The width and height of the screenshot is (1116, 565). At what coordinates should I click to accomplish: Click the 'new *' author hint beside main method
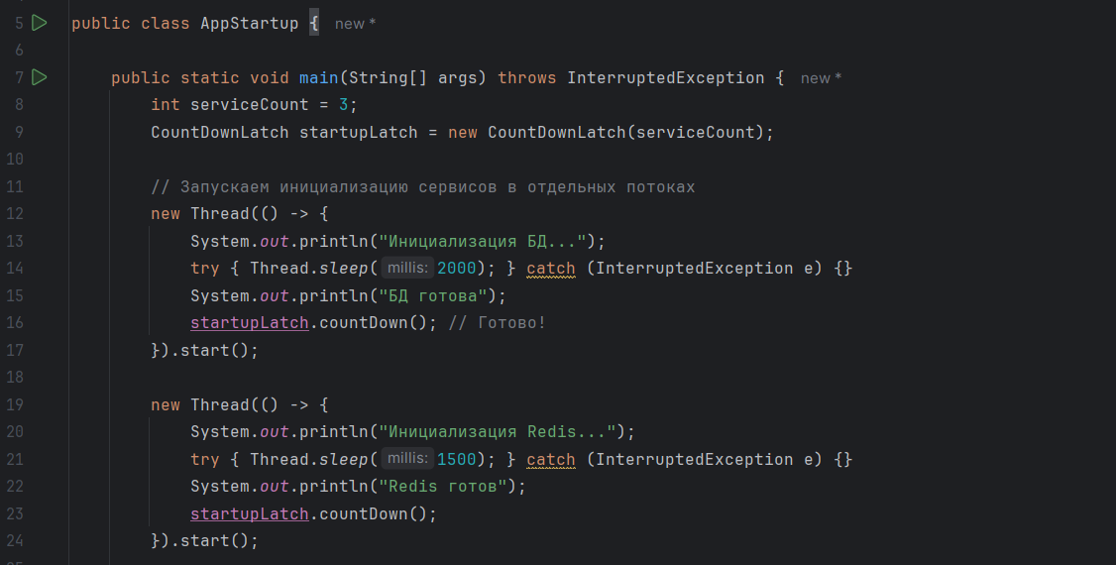pyautogui.click(x=821, y=78)
